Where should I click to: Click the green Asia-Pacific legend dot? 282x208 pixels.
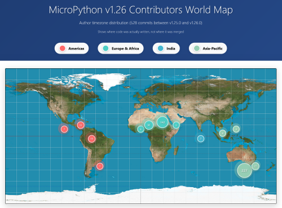(197, 48)
